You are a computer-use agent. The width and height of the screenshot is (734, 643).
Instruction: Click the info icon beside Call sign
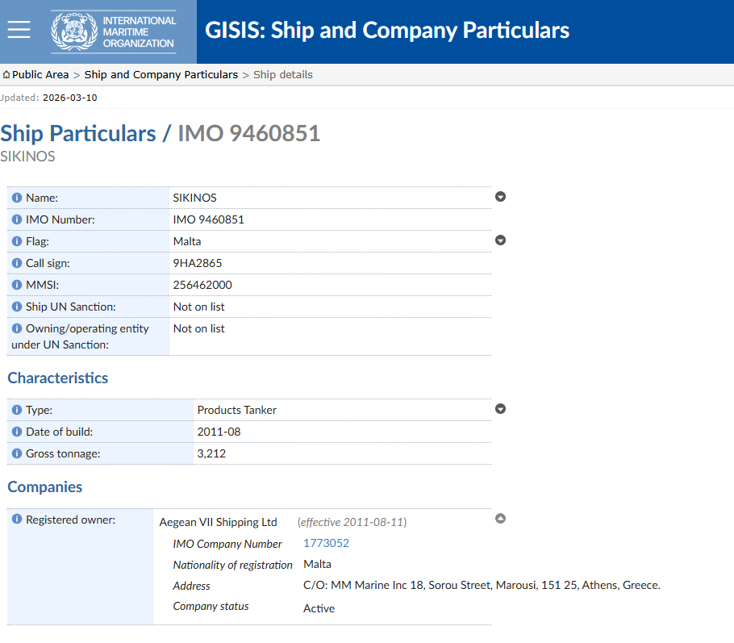point(17,263)
